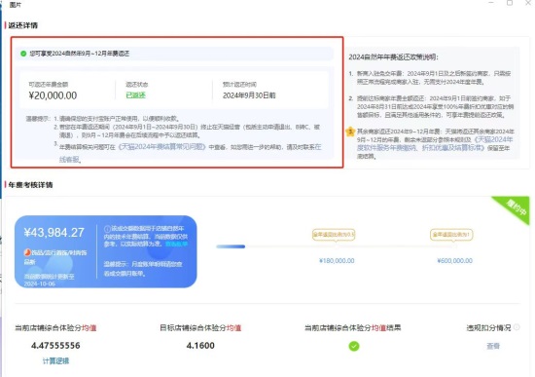Click the 全年返回比例为1 milestone badge
Viewport: 535px width, 377px height.
(x=451, y=235)
